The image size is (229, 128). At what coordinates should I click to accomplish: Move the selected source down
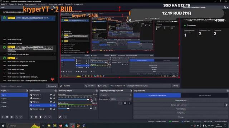(50, 117)
